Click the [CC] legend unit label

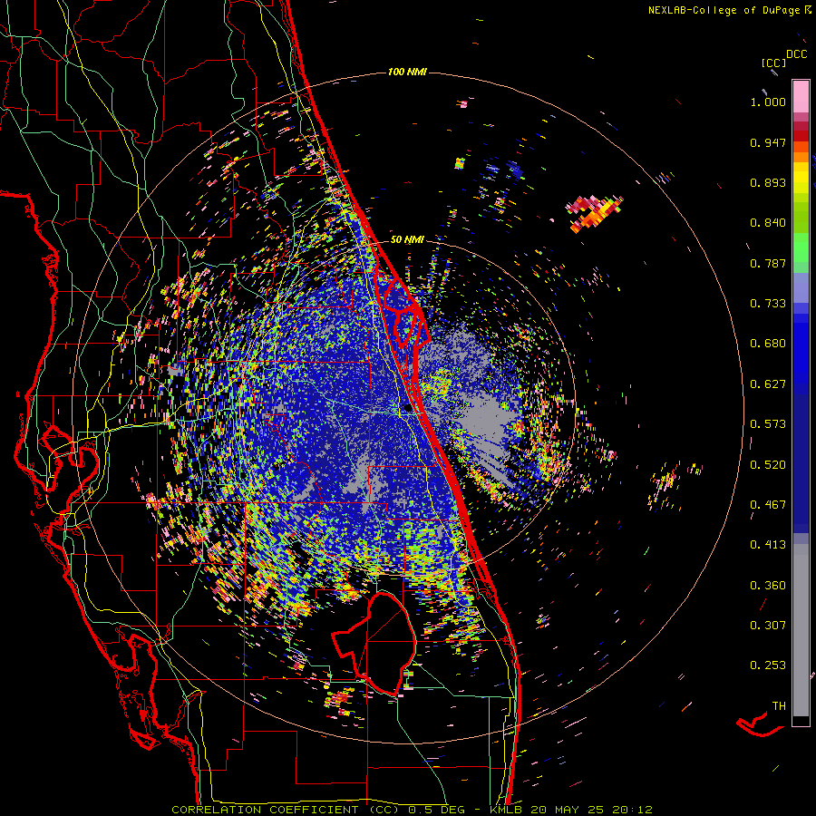[x=774, y=63]
